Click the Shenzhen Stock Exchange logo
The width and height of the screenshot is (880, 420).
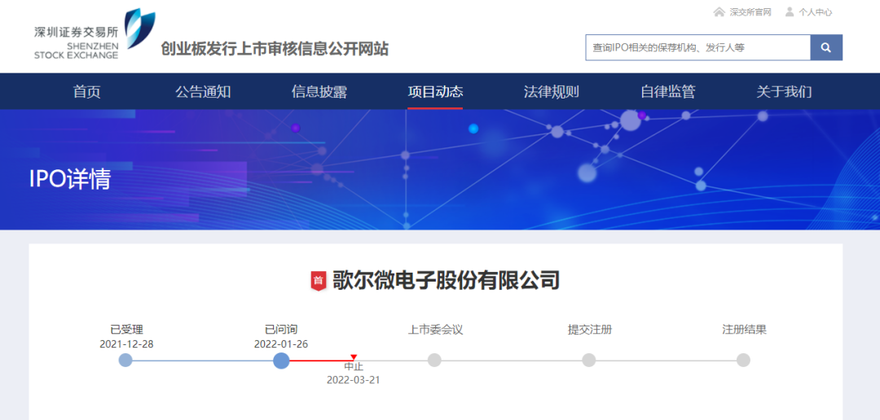pos(94,35)
